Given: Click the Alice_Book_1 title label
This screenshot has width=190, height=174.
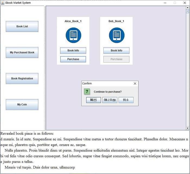Looking at the screenshot, I should coord(73,21).
